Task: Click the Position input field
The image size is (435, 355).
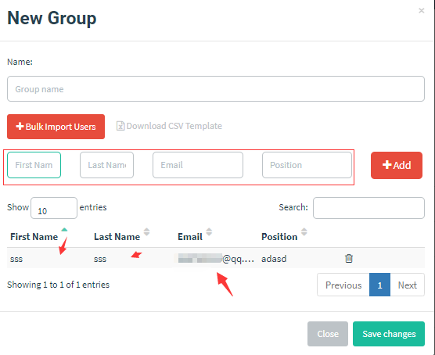Action: pos(307,165)
